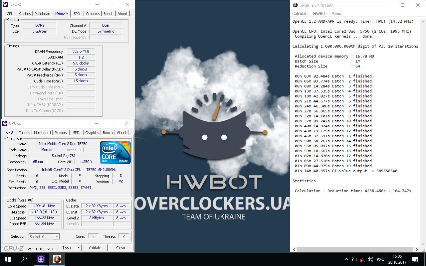
Task: Open volume speaker tray icon
Action: (x=370, y=259)
